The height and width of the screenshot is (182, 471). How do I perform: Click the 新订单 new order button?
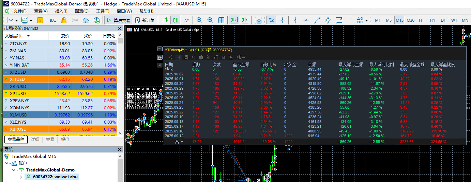click(145, 20)
